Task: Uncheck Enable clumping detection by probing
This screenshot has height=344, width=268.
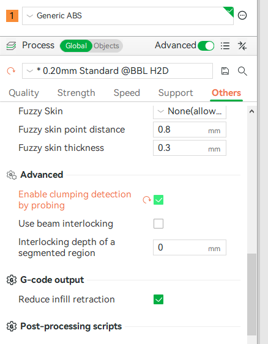Action: [158, 200]
